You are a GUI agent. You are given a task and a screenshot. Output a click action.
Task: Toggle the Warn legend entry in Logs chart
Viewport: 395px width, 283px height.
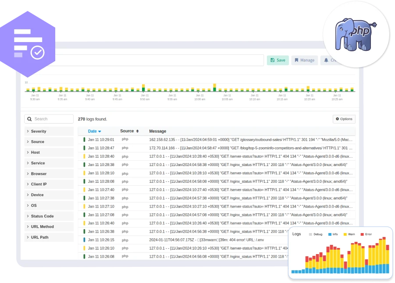[349, 234]
